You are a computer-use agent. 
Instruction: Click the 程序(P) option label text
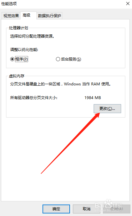pos(21,59)
